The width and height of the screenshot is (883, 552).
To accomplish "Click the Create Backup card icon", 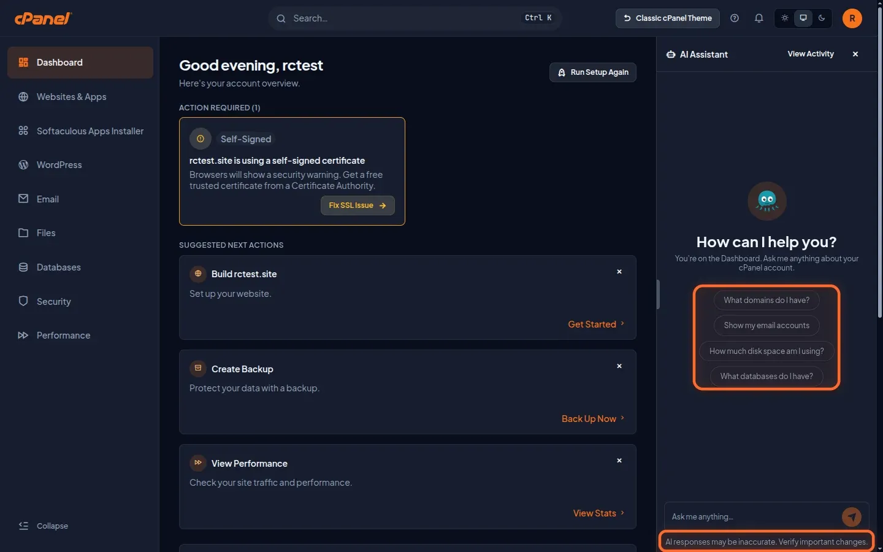I will 197,369.
